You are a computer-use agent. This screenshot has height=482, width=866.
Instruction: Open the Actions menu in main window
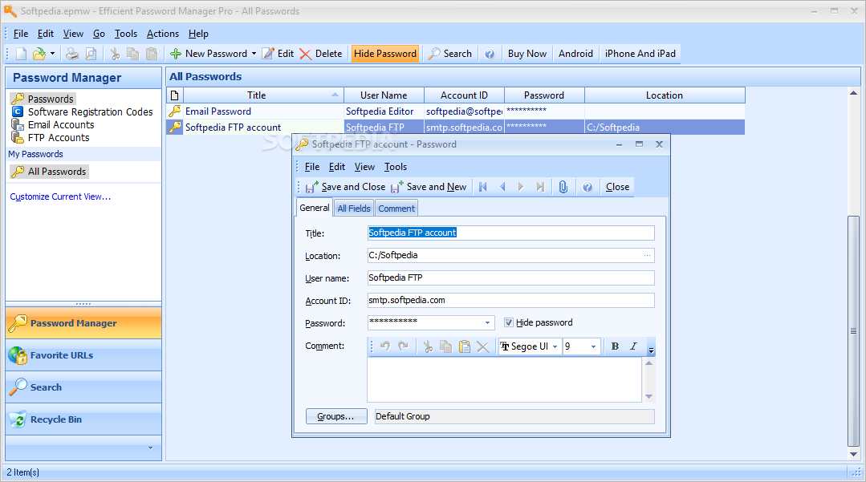tap(162, 34)
